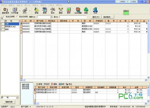
Task: Click the 导出 (export) icon in lower panel
Action: click(69, 84)
